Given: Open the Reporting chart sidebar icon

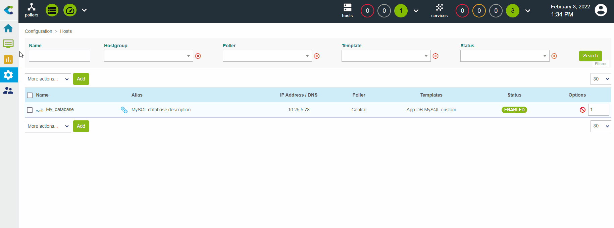Looking at the screenshot, I should [x=8, y=59].
